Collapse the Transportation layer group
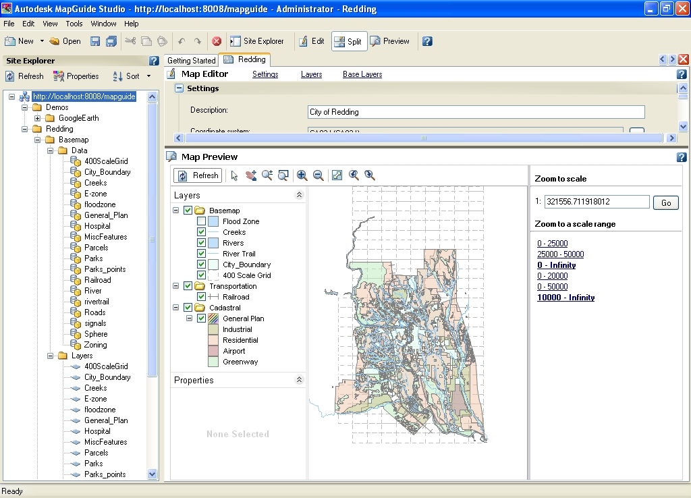This screenshot has height=498, width=691. coord(176,286)
